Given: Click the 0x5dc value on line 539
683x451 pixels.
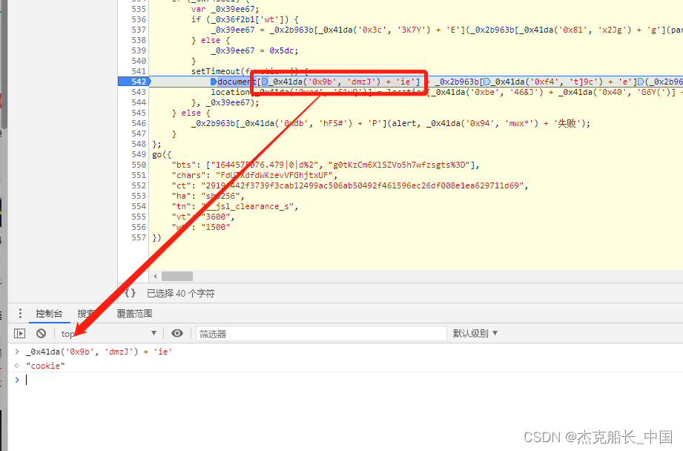Looking at the screenshot, I should tap(281, 50).
